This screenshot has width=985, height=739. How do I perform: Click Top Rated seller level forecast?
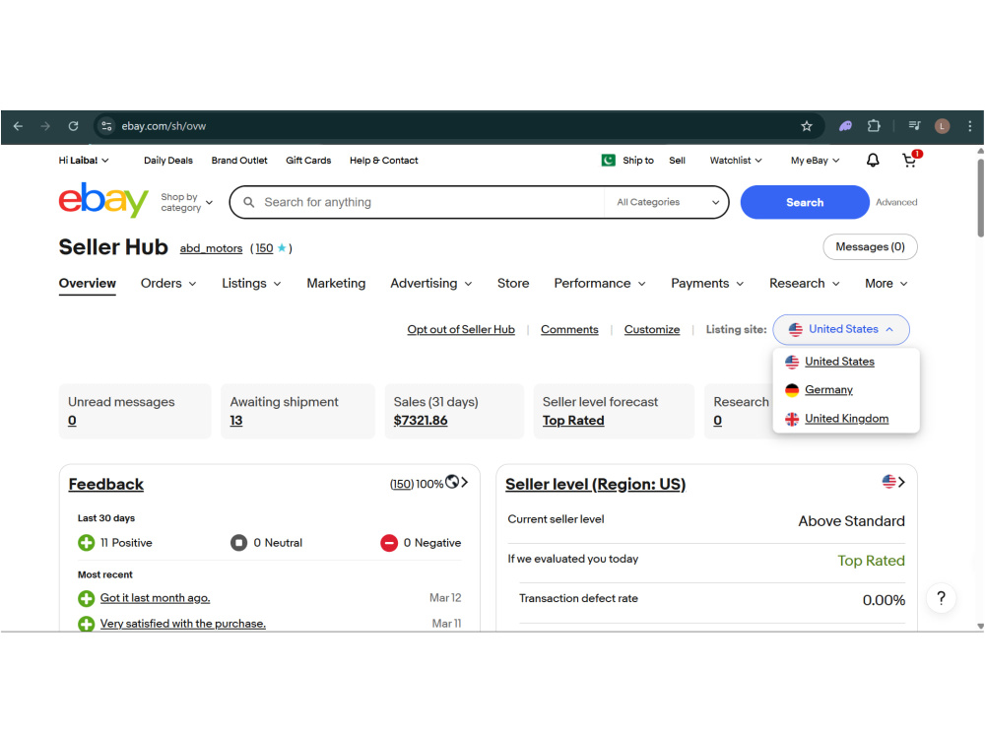[x=573, y=421]
